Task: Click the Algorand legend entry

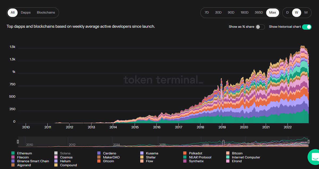Action: click(21, 165)
